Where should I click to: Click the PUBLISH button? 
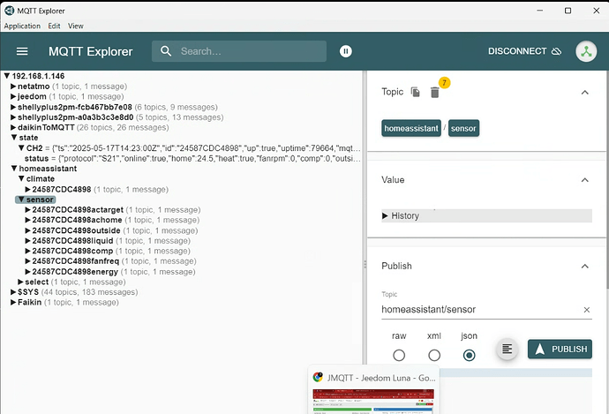[560, 350]
